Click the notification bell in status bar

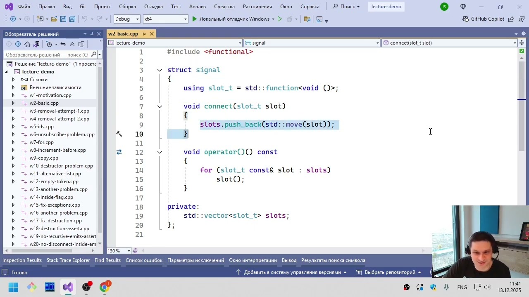430,272
